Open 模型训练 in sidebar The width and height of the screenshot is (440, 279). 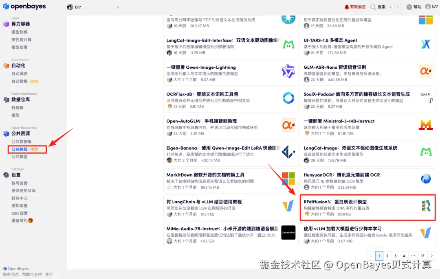(x=20, y=32)
